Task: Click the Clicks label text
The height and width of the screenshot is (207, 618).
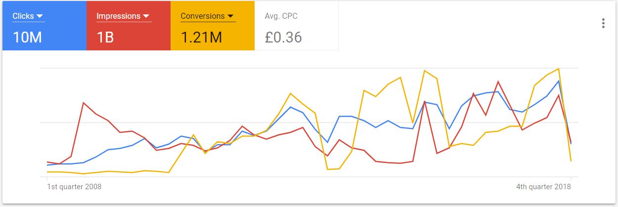Action: [23, 16]
